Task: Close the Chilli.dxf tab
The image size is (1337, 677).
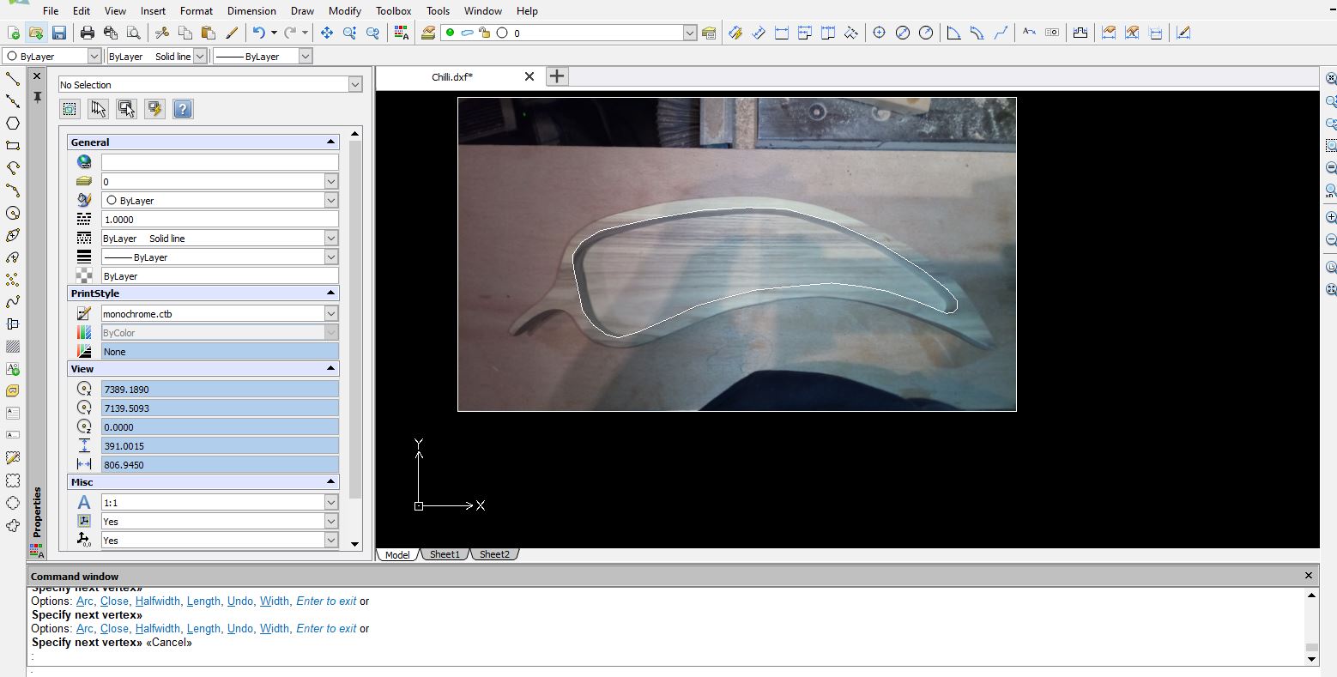Action: [529, 76]
